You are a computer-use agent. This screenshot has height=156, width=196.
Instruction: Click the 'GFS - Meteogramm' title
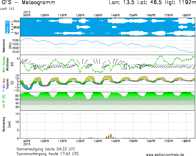pos(28,2)
